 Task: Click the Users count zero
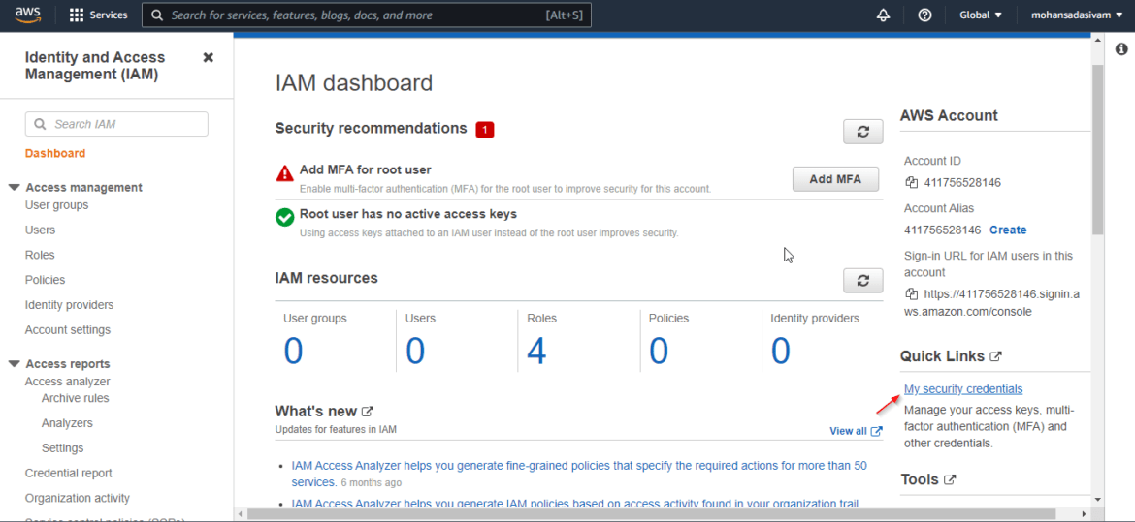coord(415,352)
